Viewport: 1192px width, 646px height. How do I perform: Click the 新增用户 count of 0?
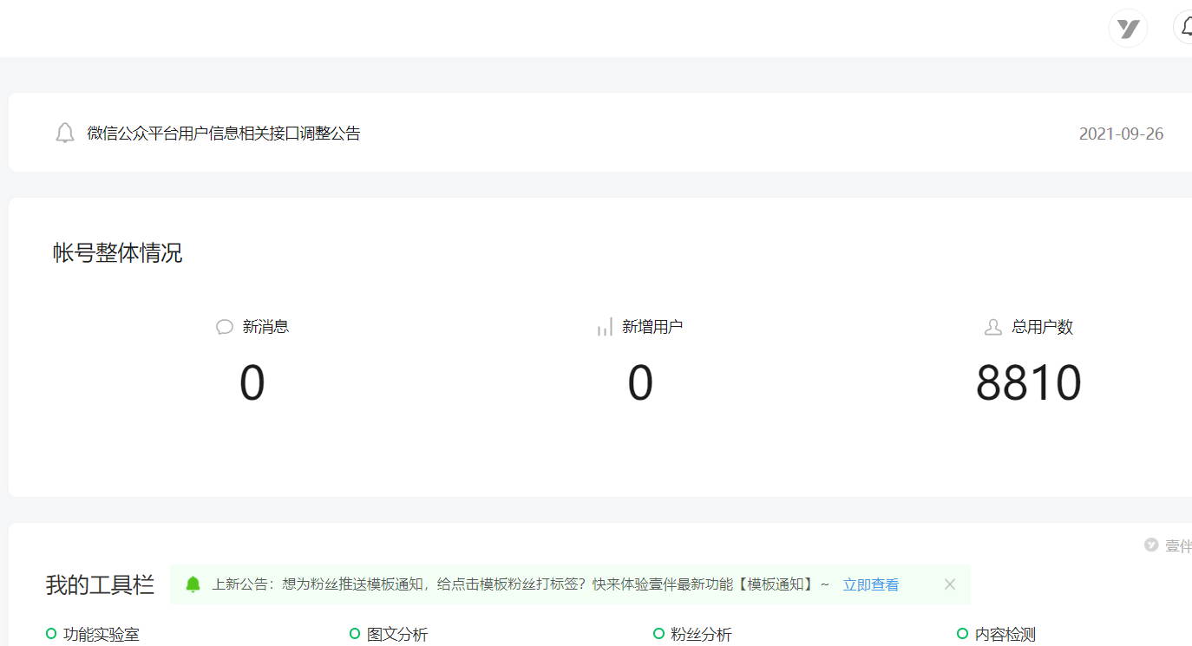pos(640,383)
